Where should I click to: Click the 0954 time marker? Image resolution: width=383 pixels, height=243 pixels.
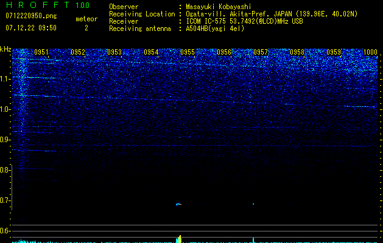[x=151, y=52]
